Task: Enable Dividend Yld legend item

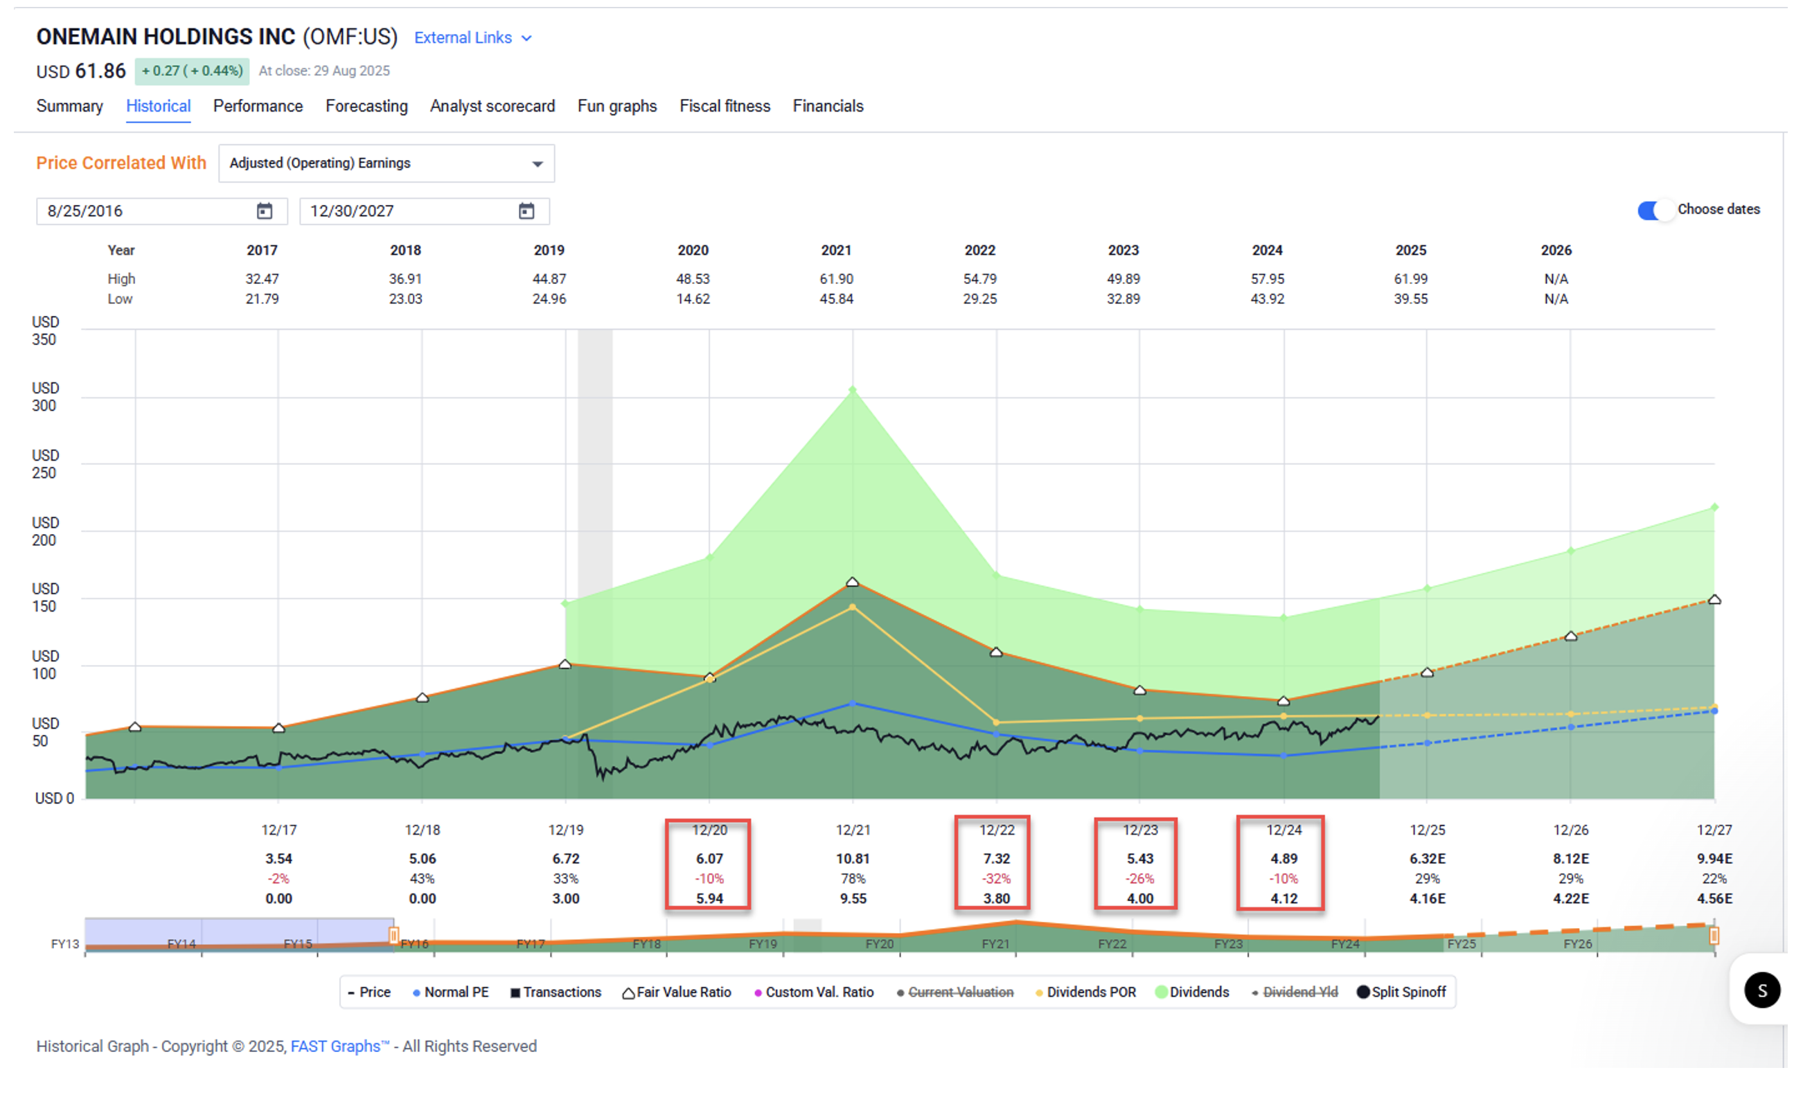Action: click(x=1295, y=992)
